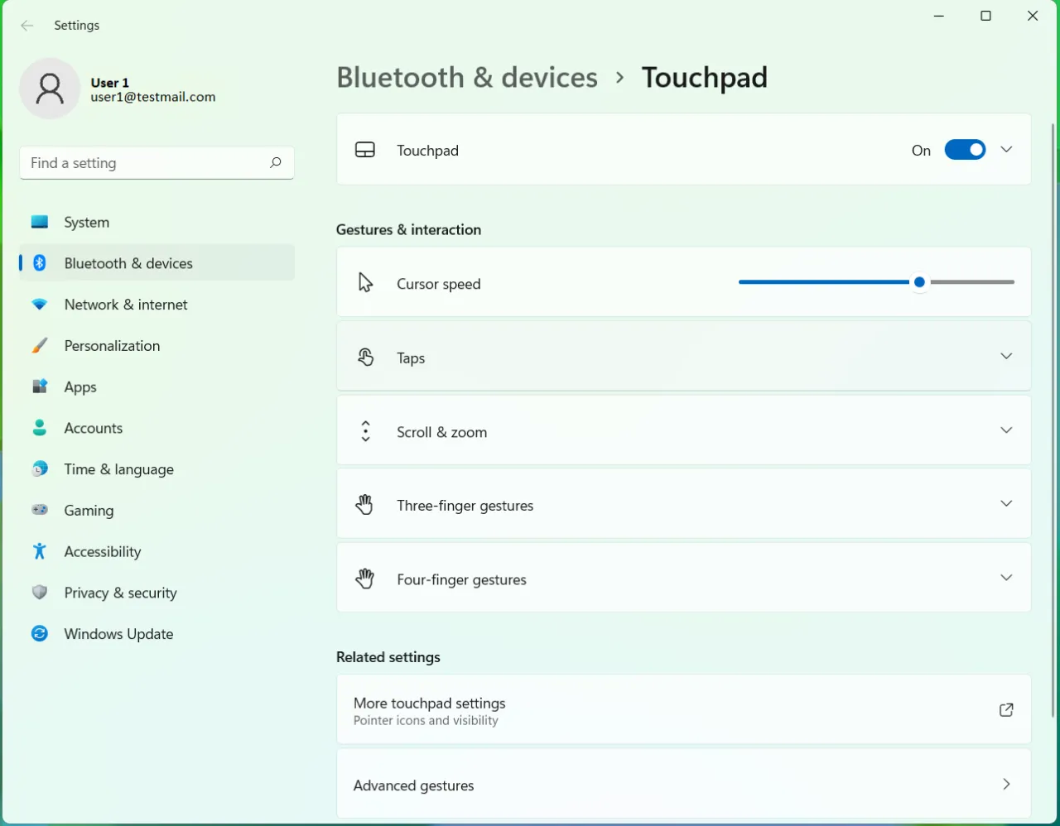The image size is (1060, 826).
Task: Turn off the Touchpad toggle
Action: [965, 150]
